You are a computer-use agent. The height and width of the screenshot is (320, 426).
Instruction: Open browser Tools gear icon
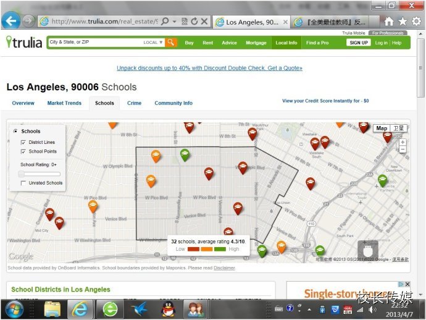point(416,21)
